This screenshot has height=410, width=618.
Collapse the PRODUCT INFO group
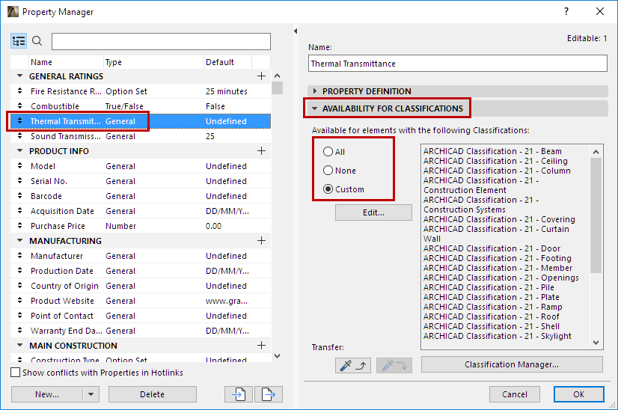point(19,151)
